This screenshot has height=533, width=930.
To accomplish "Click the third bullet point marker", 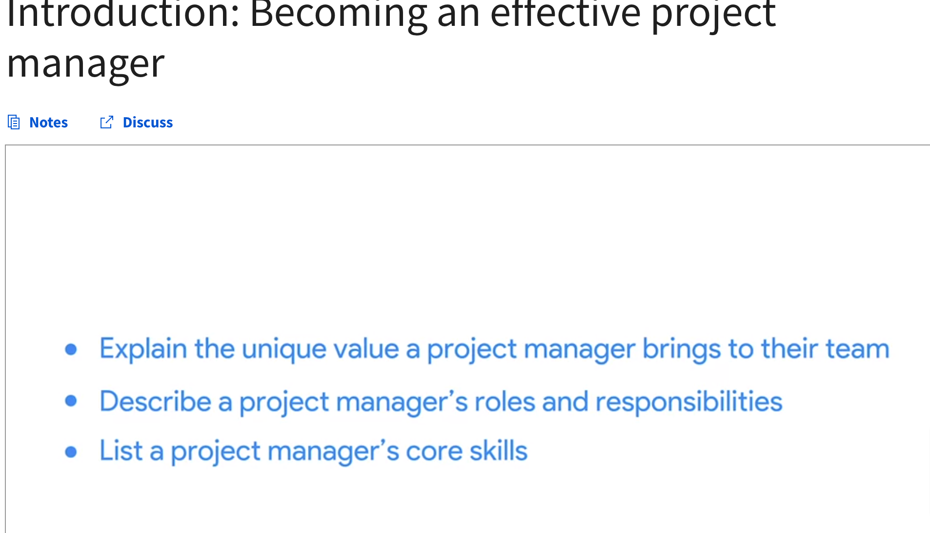I will pos(71,451).
